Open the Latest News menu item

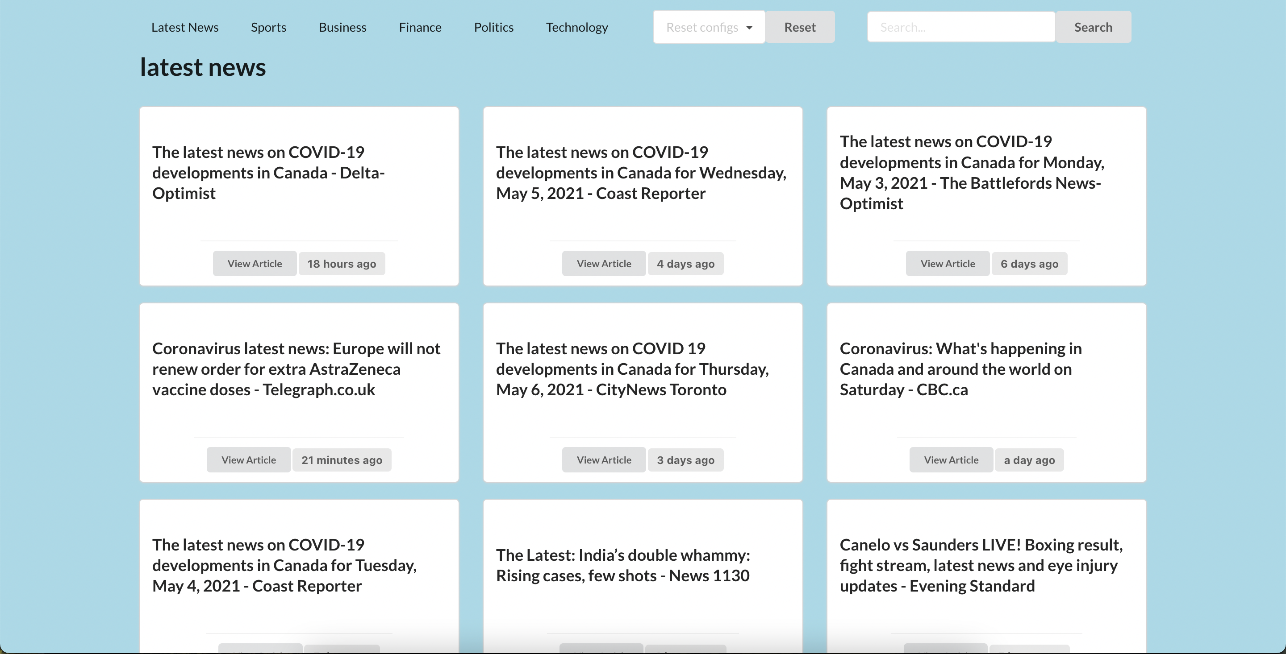pyautogui.click(x=185, y=27)
